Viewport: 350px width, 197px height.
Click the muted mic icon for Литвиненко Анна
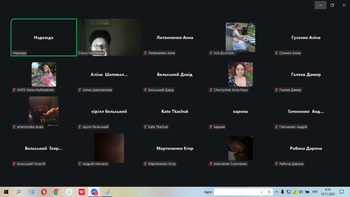(x=145, y=53)
